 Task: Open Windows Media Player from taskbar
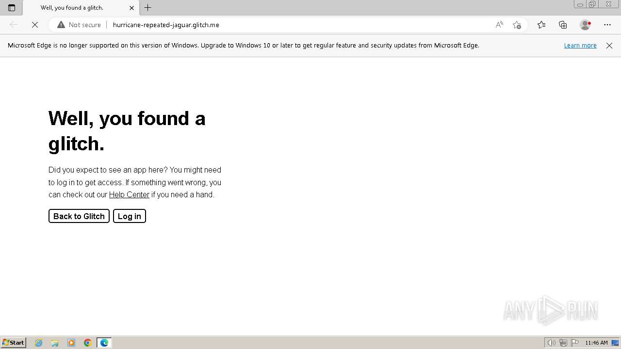[71, 343]
